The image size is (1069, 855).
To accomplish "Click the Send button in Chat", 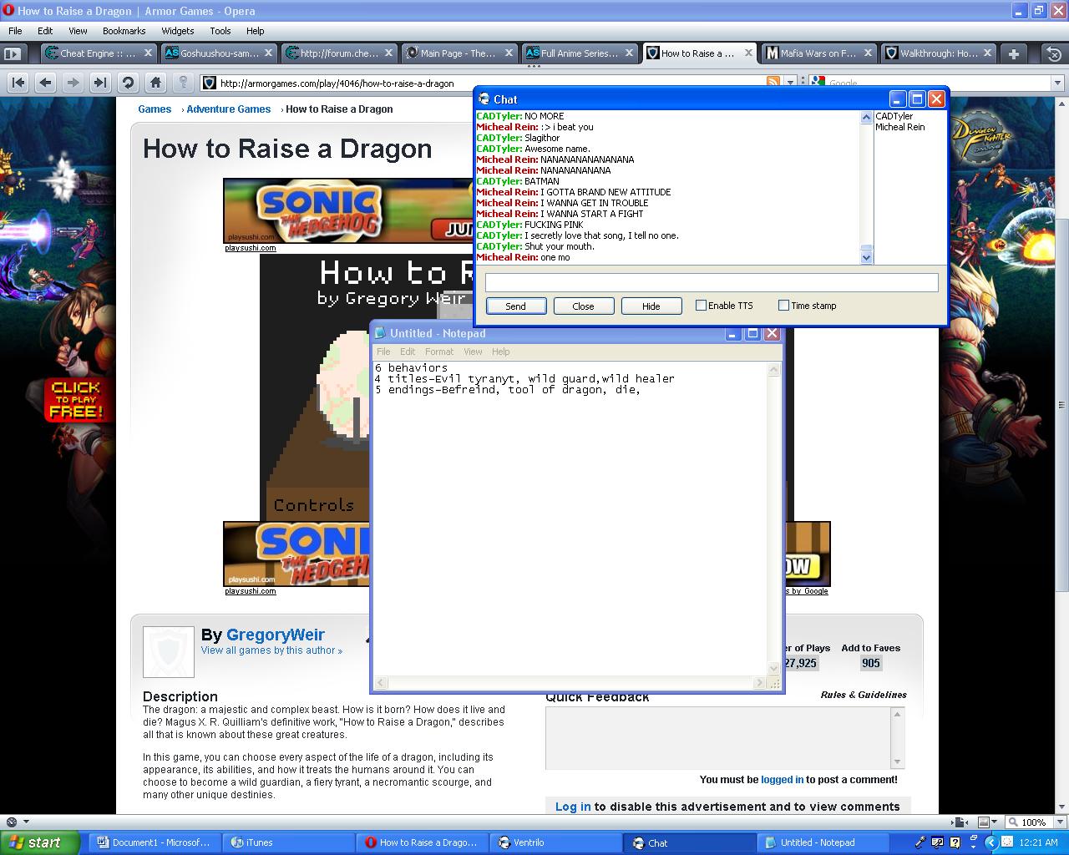I will click(x=516, y=306).
